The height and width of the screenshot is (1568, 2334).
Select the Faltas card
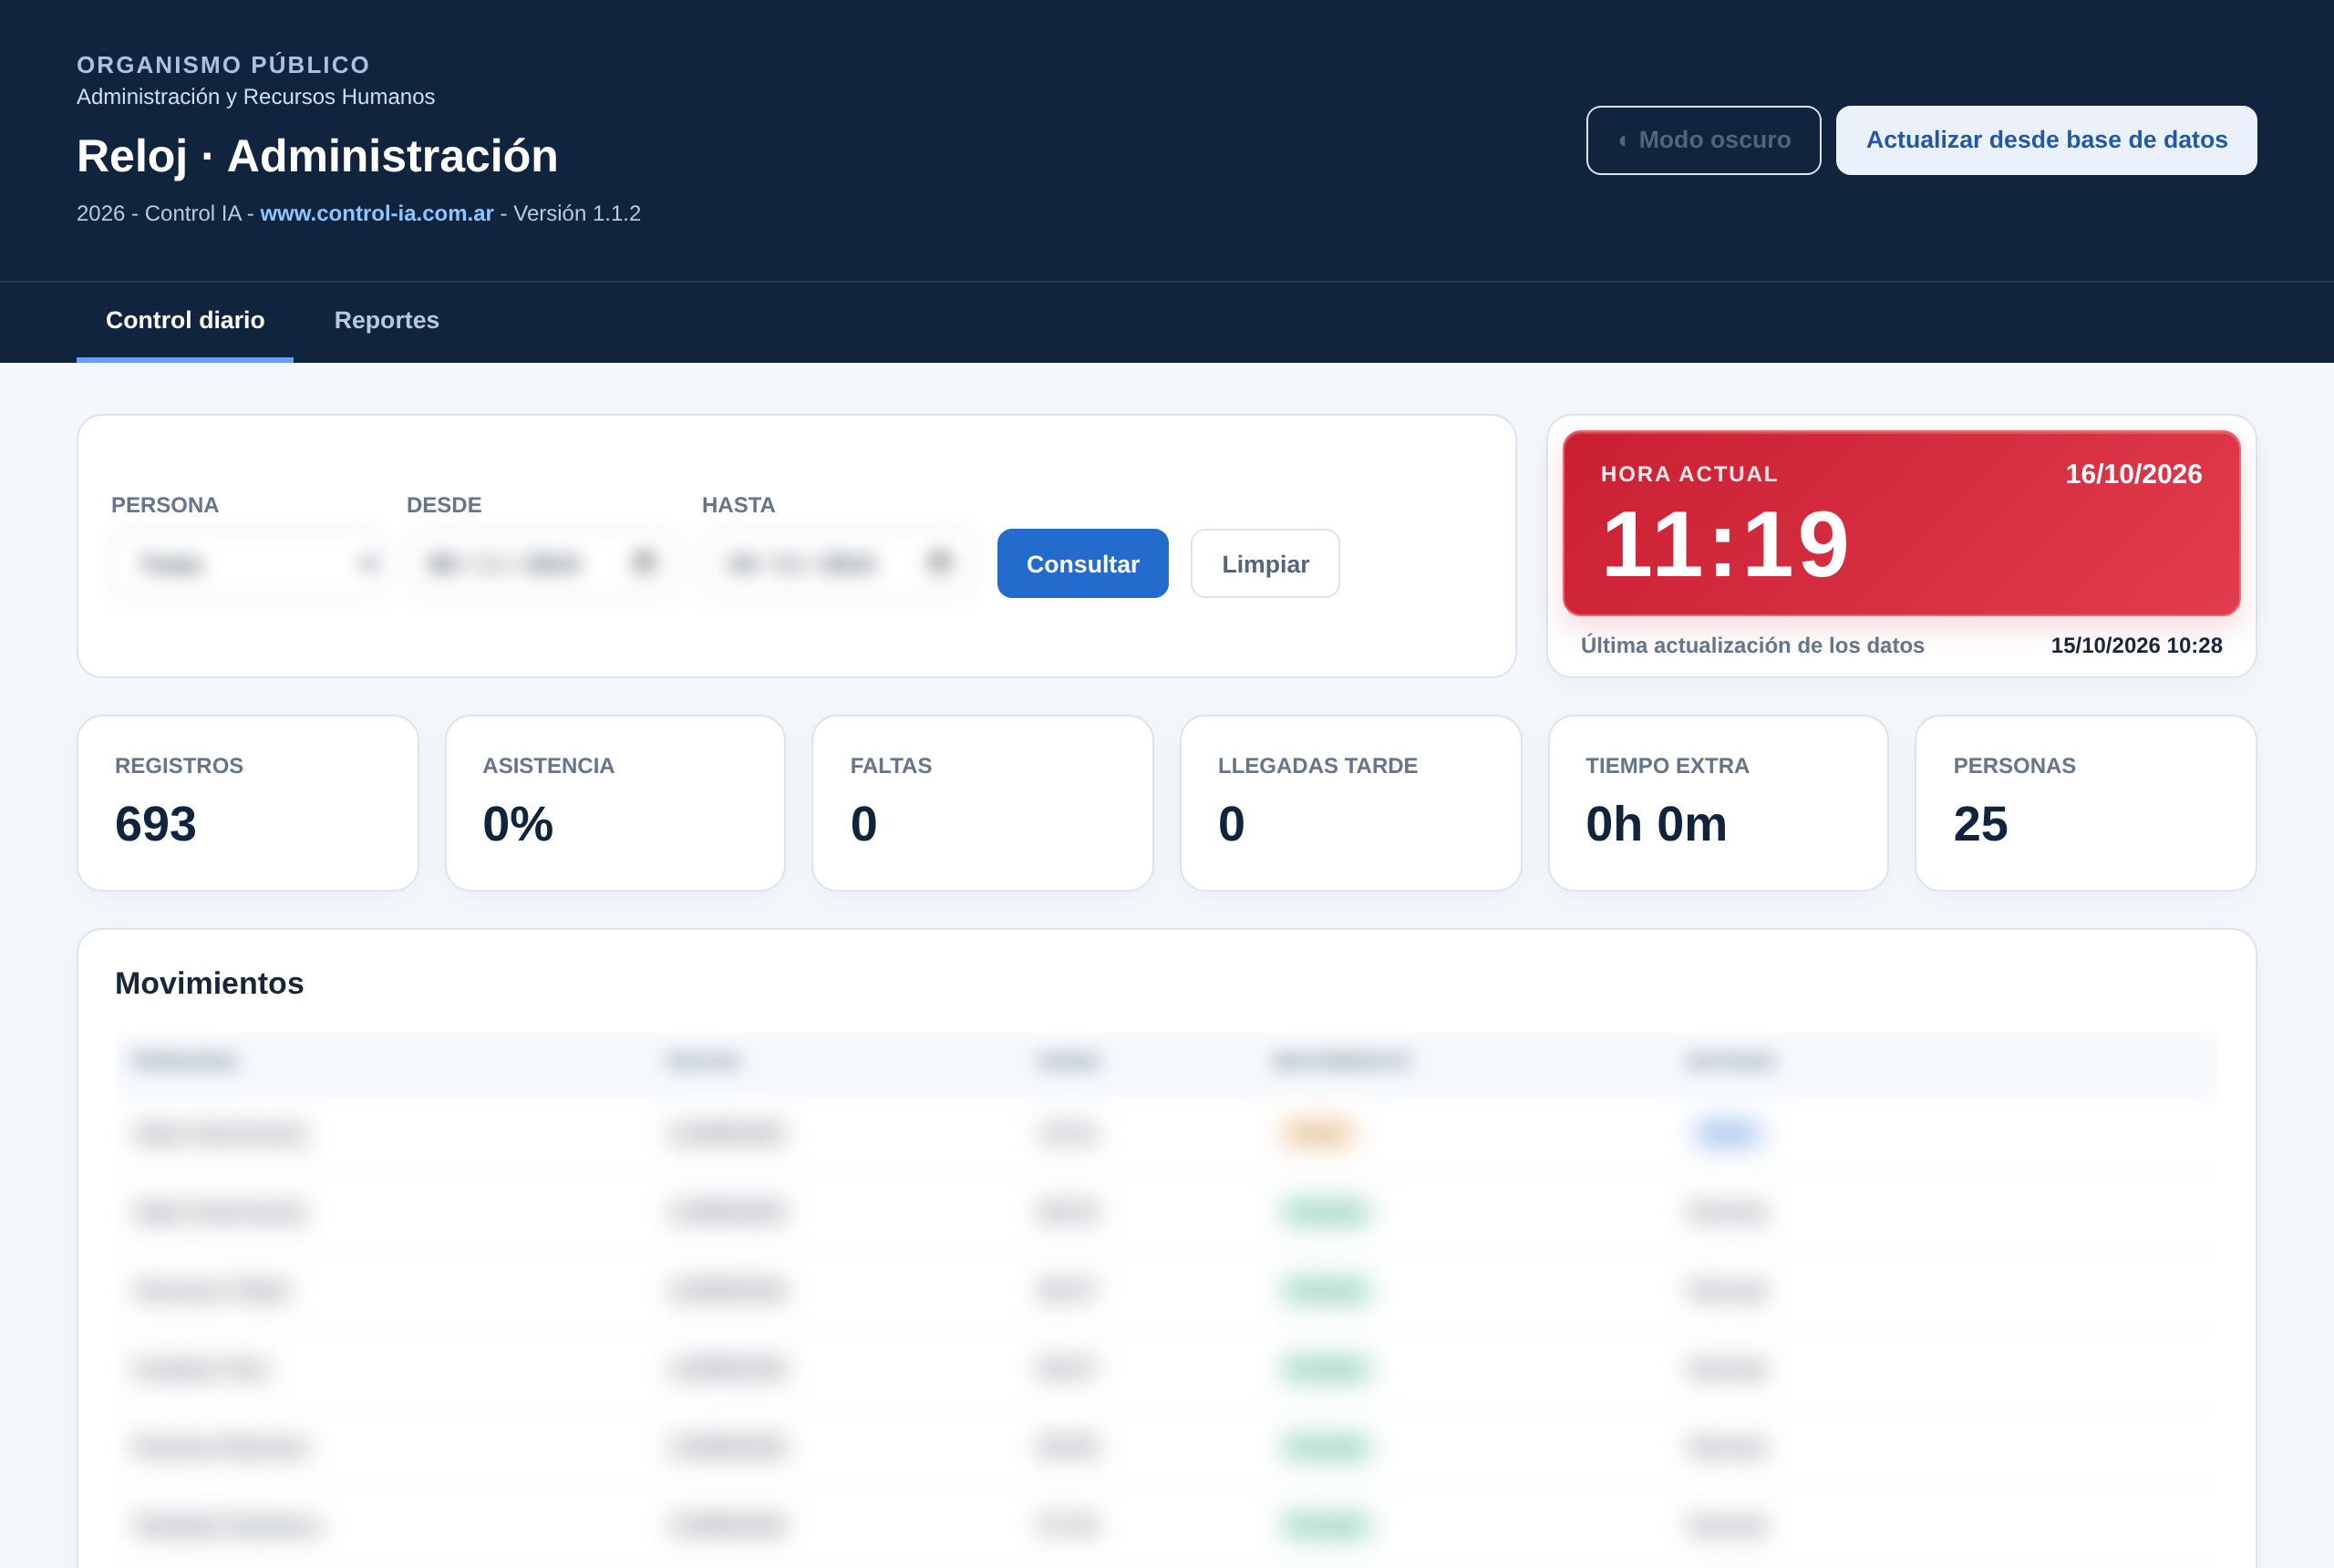tap(982, 803)
